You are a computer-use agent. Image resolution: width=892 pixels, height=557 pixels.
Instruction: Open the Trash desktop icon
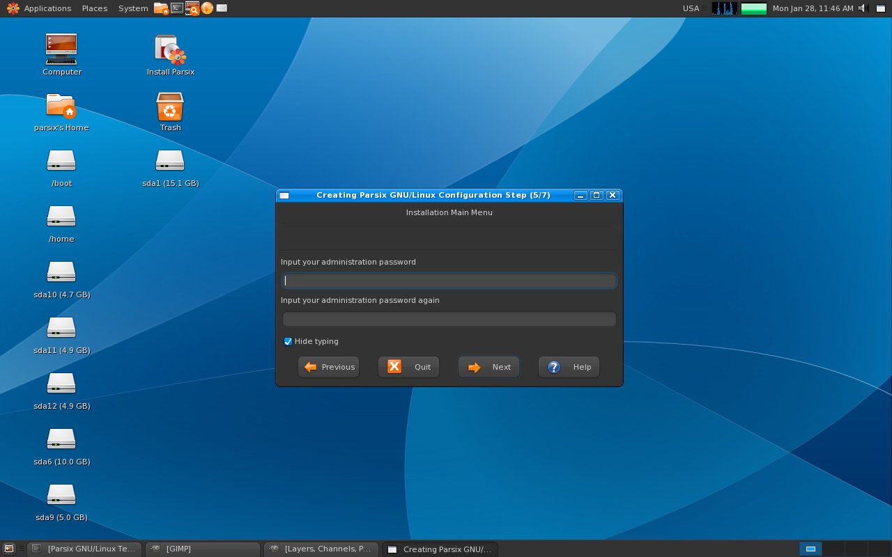(170, 107)
